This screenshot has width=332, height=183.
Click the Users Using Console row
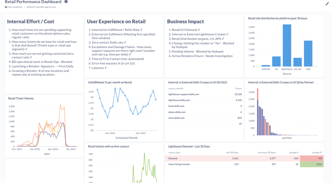pos(179,164)
